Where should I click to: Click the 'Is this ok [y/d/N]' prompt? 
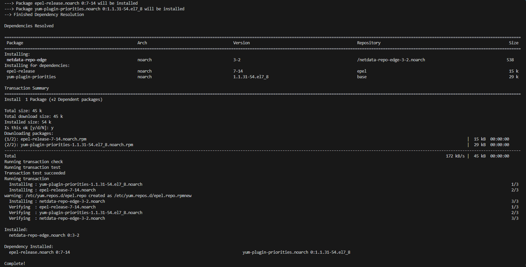29,128
